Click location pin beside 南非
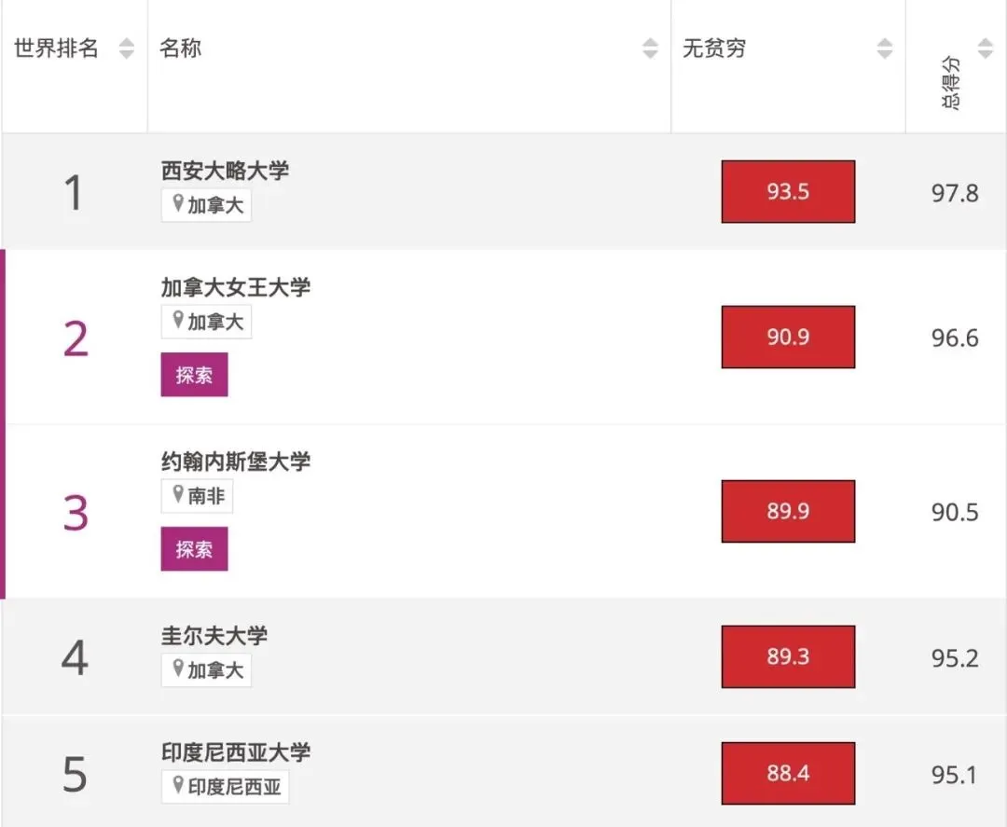The width and height of the screenshot is (1007, 827). click(177, 495)
